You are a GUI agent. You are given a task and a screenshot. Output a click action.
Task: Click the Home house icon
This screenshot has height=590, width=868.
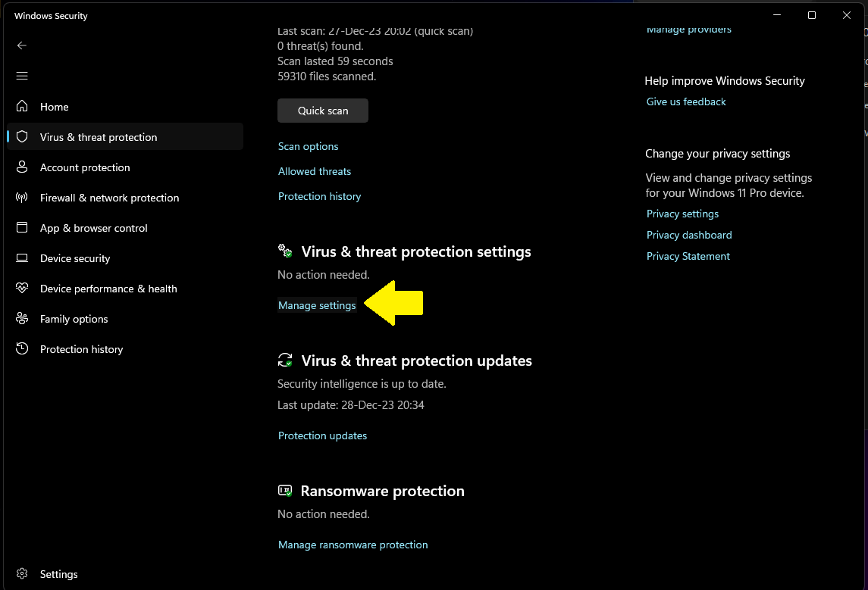click(x=23, y=107)
